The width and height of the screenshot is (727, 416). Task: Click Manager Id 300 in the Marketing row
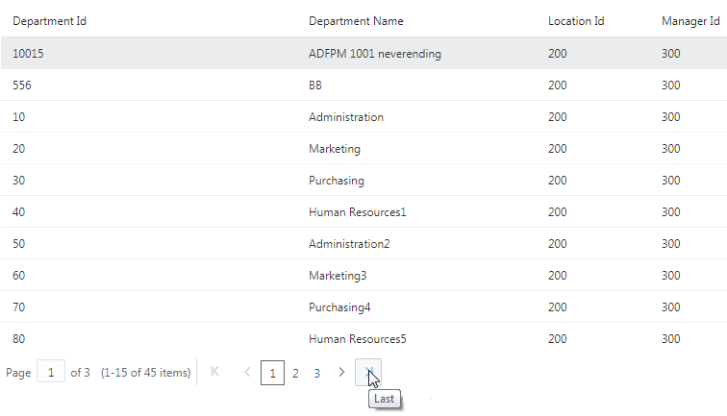[671, 149]
